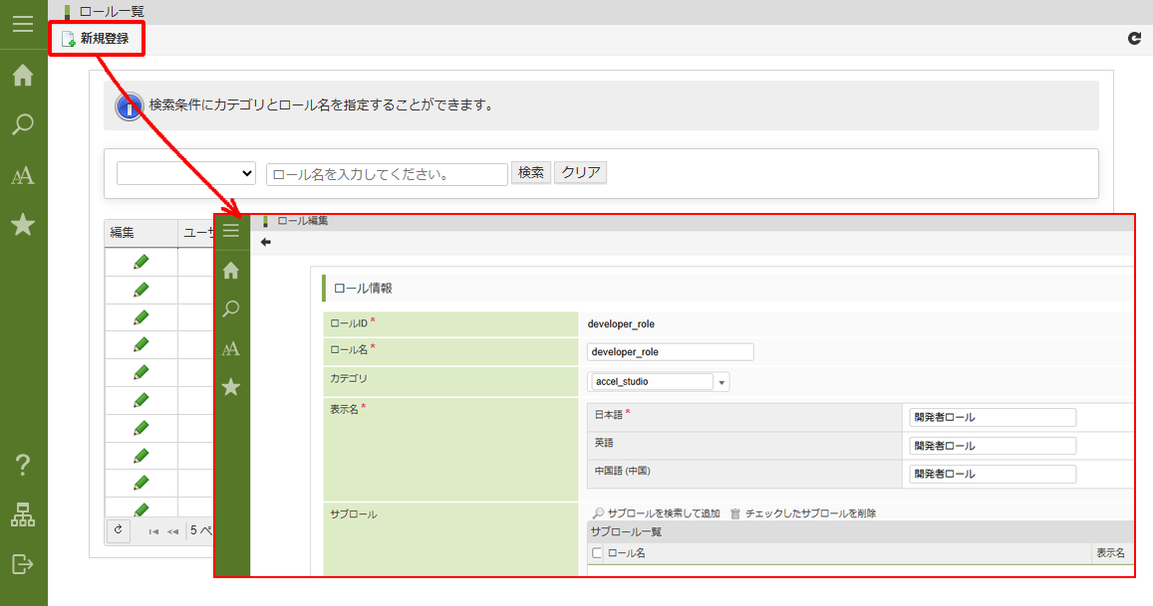Image resolution: width=1153 pixels, height=606 pixels.
Task: Click the trash icon for チェックしたサブロールを削除
Action: 735,513
